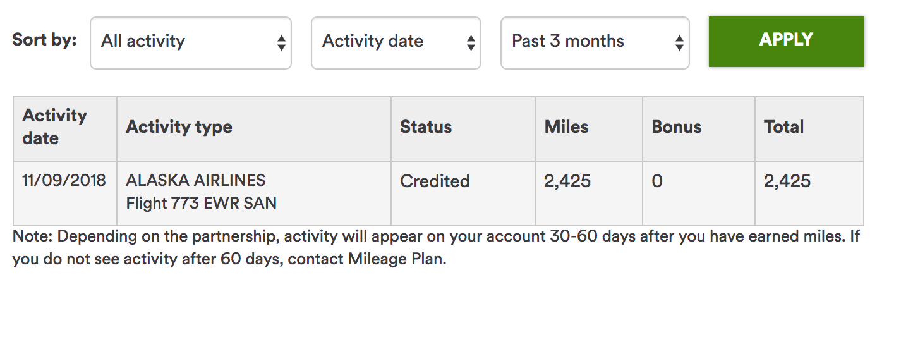Select the Activity type column header

179,127
